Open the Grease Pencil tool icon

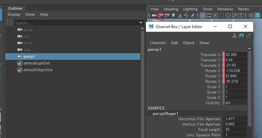coord(193,15)
